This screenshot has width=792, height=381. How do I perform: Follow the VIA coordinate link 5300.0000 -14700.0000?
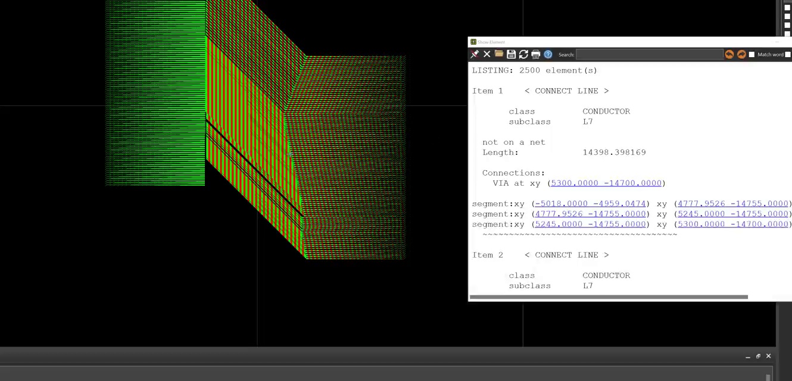[606, 183]
